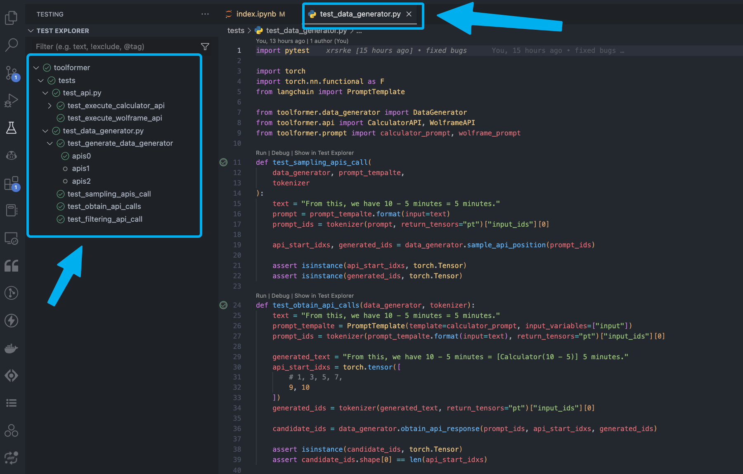
Task: Click Run above test_sampling_apis_call
Action: pos(261,153)
